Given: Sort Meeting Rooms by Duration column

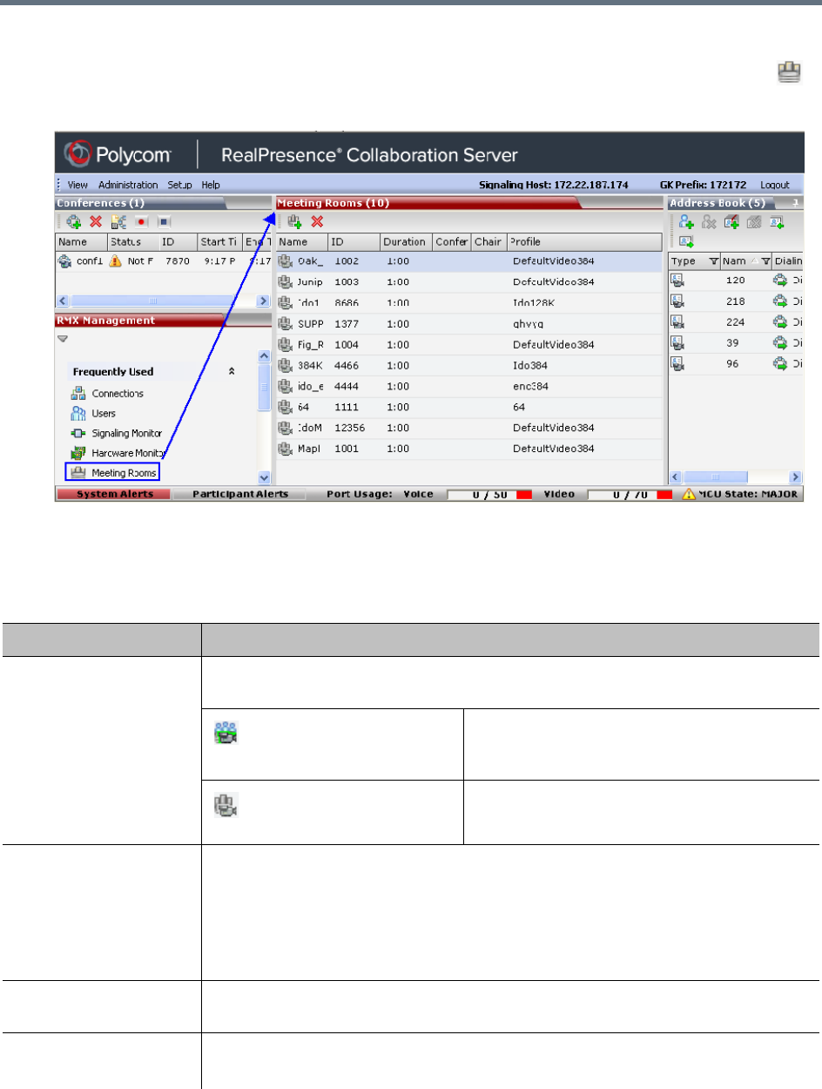Looking at the screenshot, I should [x=406, y=241].
